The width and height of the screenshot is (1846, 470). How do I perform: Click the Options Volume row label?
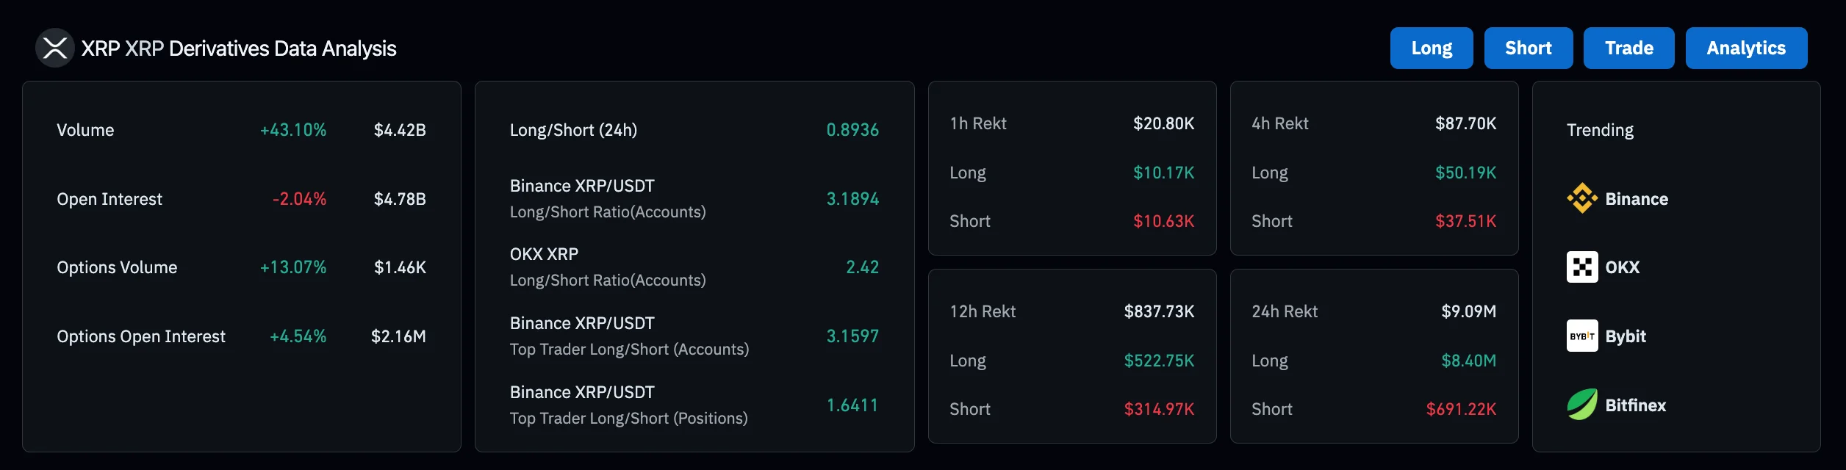117,267
